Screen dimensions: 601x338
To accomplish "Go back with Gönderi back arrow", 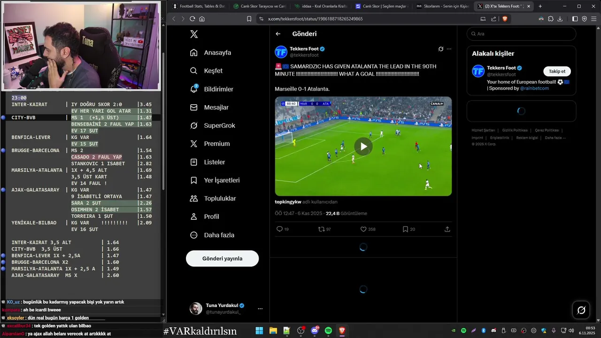I will click(x=278, y=34).
